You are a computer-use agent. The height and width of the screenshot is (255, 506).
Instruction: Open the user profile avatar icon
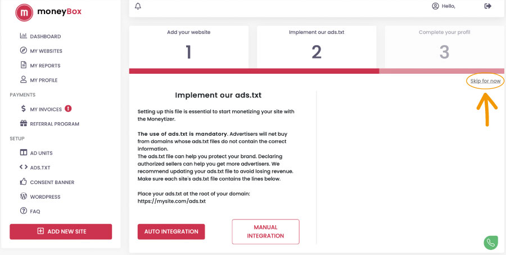[x=435, y=6]
